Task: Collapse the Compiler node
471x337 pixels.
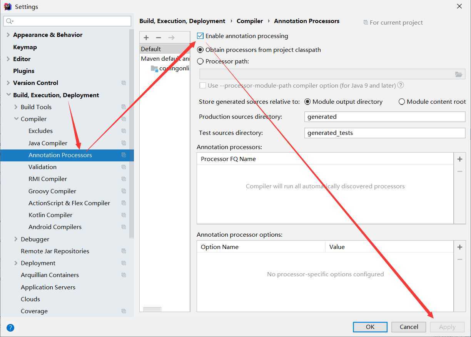Action: click(16, 119)
